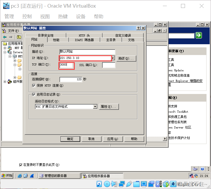Collapse the Internet Information Services node
Screen dimensions: 211x189
pos(5,52)
